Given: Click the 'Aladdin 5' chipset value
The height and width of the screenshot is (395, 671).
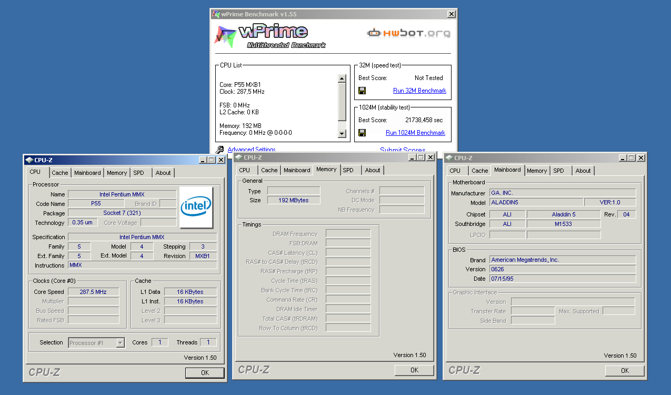Looking at the screenshot, I should pyautogui.click(x=564, y=214).
